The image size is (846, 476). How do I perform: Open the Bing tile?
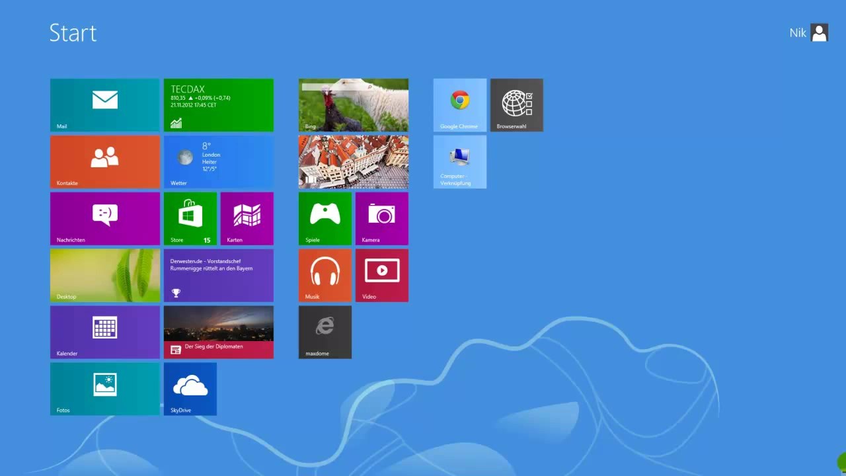point(354,105)
